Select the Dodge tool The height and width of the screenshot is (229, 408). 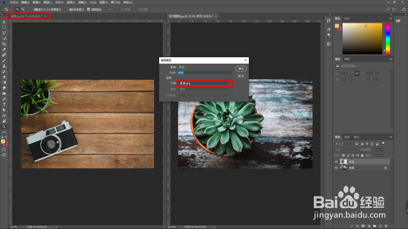pyautogui.click(x=4, y=94)
